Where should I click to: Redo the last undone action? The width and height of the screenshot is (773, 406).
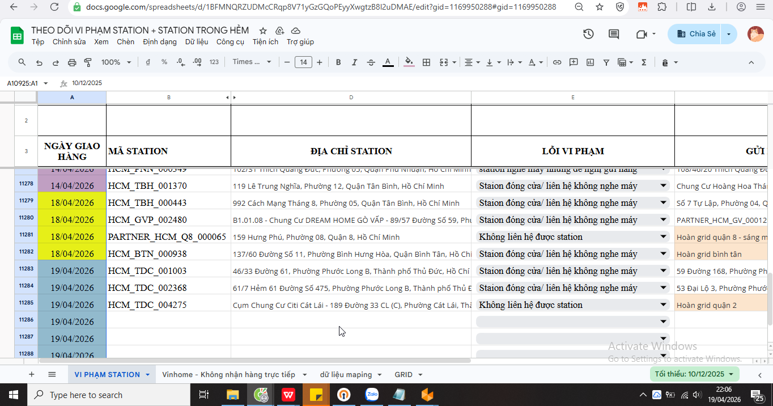coord(56,62)
